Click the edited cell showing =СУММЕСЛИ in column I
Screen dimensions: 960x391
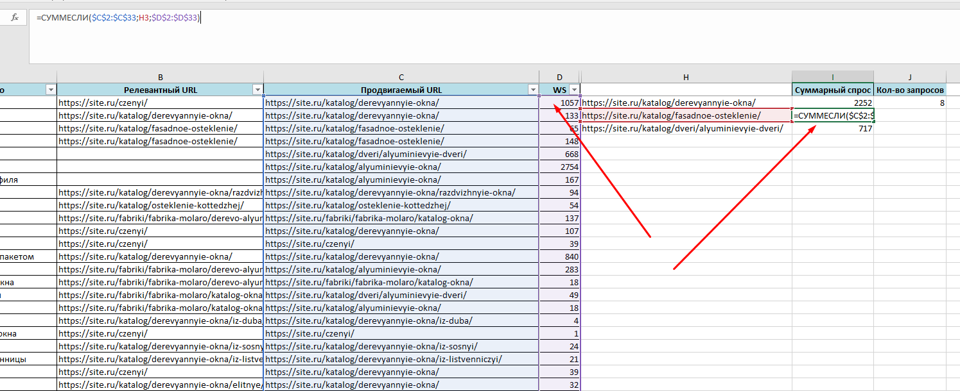click(833, 115)
